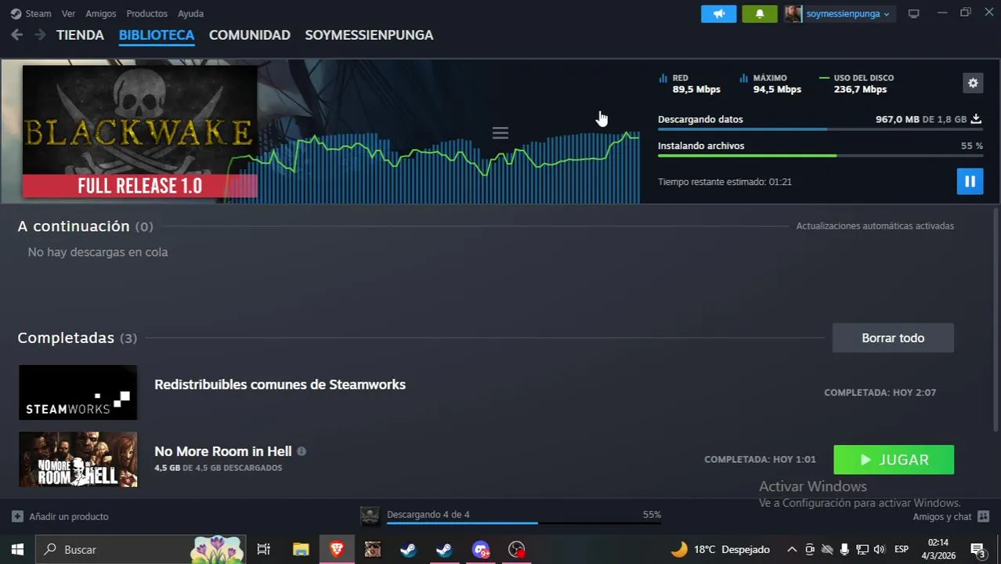The width and height of the screenshot is (1001, 564).
Task: Pause the Blackwake download
Action: [x=970, y=182]
